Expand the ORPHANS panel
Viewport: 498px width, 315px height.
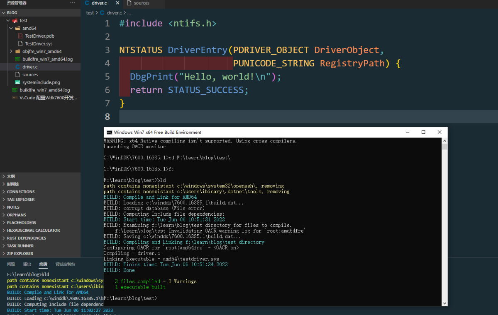40,215
